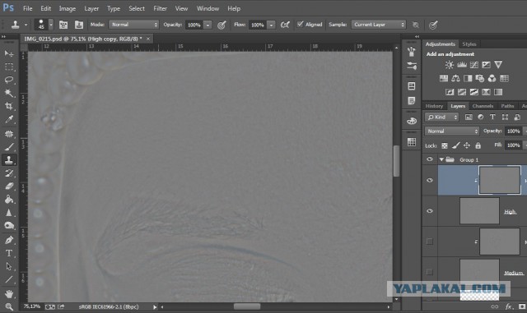Switch to the Channels tab
Image resolution: width=527 pixels, height=313 pixels.
tap(483, 106)
